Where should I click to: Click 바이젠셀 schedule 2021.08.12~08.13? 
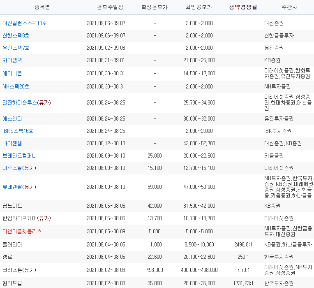coord(106,144)
